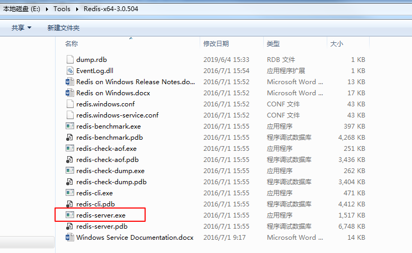Select file name Redis on Windows.docx

click(113, 93)
